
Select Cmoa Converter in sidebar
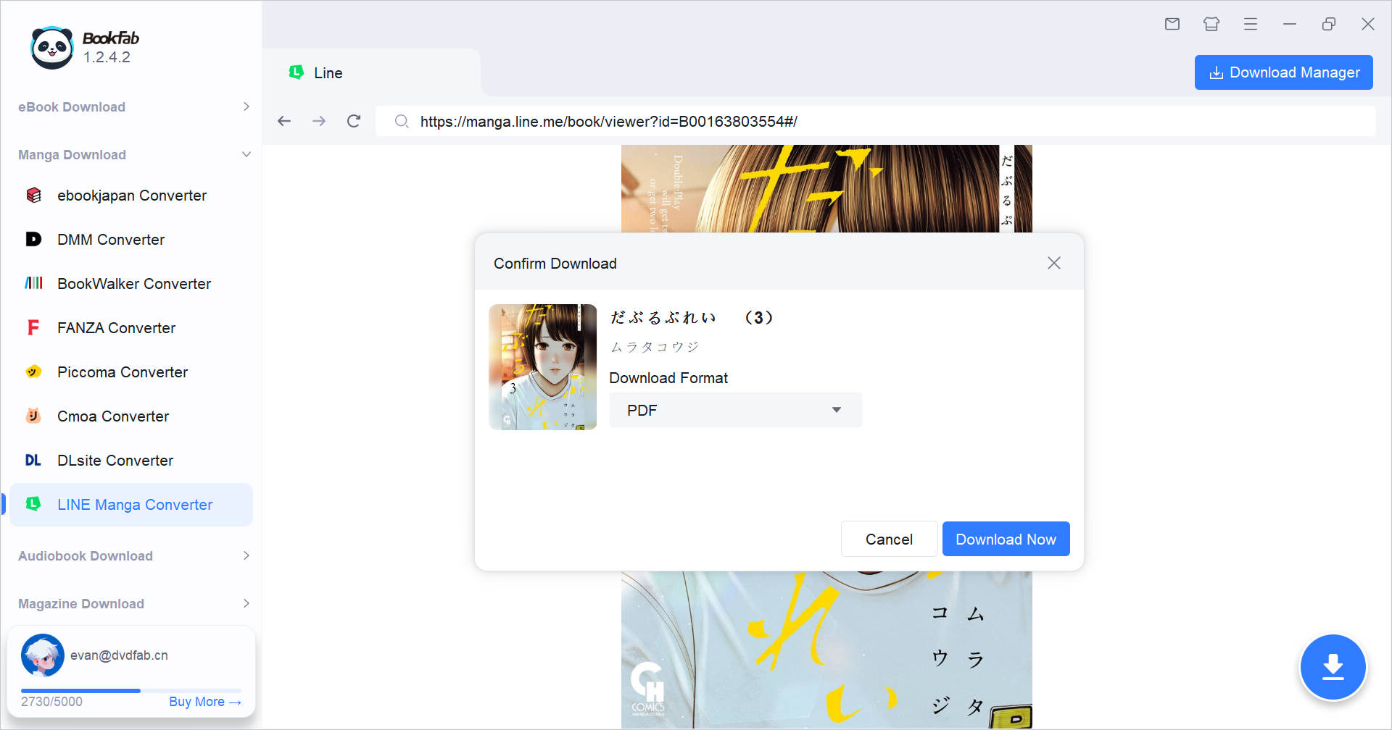tap(131, 416)
